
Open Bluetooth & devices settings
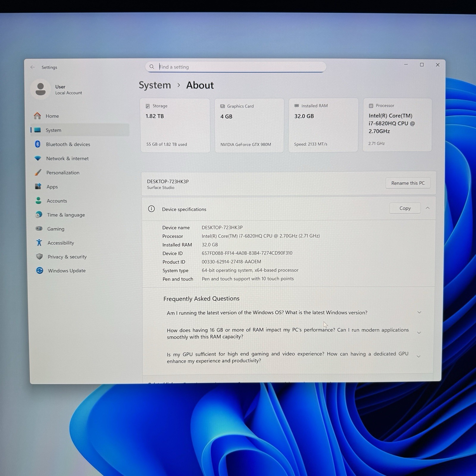(x=80, y=144)
